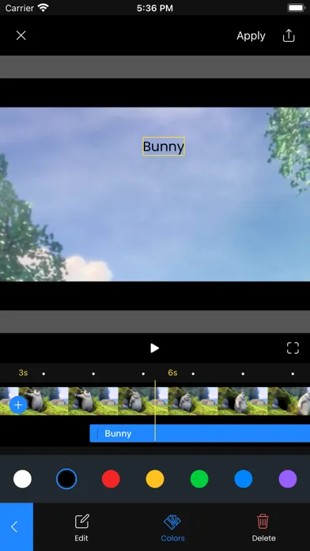Choose the red color swatch
Screen dimensions: 310x551
[111, 479]
